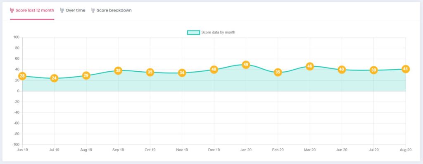Select the Jun 19 data point showing 28
The width and height of the screenshot is (423, 164).
22,76
